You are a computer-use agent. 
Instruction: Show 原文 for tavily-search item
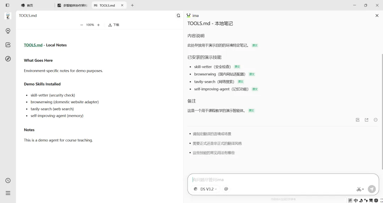(240, 82)
